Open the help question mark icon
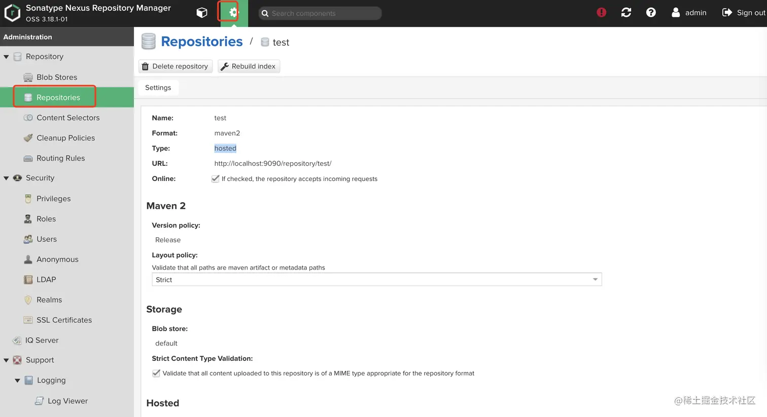The image size is (767, 417). coord(651,13)
